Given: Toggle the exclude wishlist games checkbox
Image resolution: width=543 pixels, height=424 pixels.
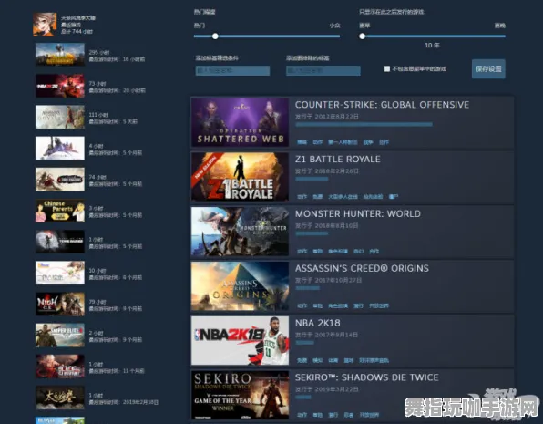Looking at the screenshot, I should pos(387,68).
